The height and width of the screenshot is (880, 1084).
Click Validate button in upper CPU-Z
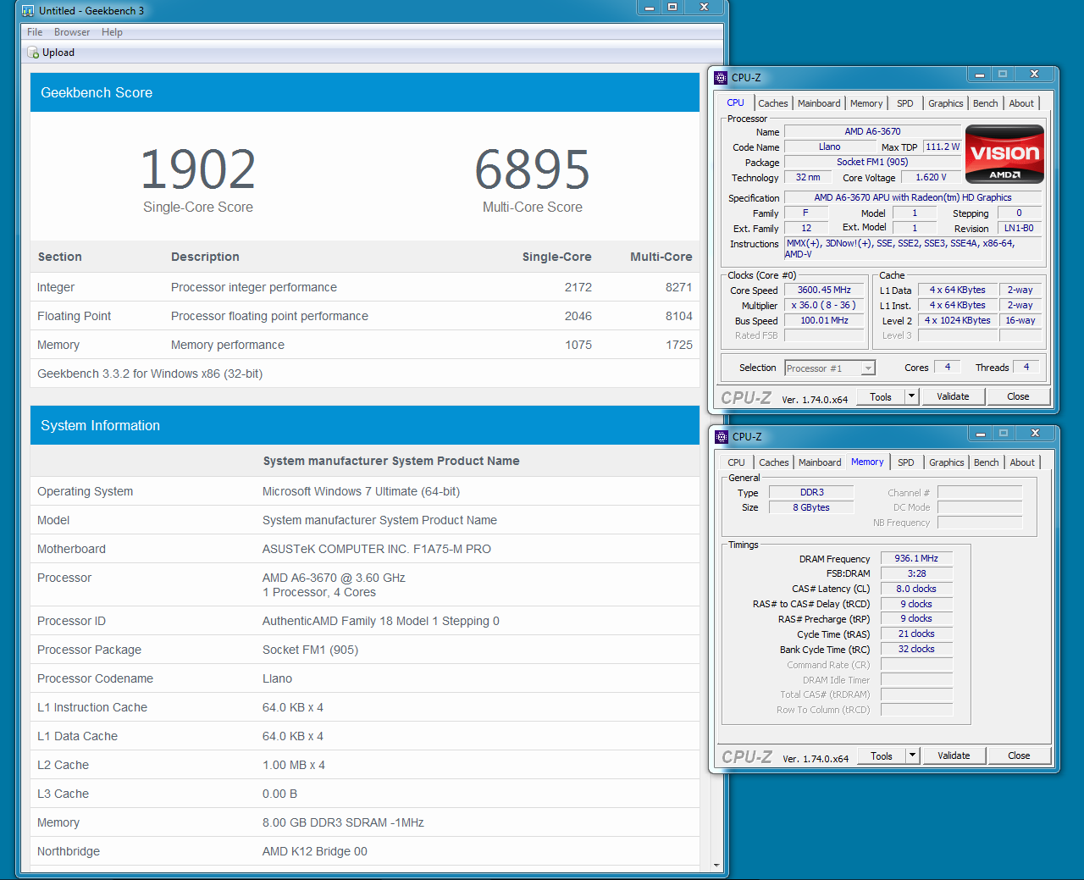tap(953, 396)
